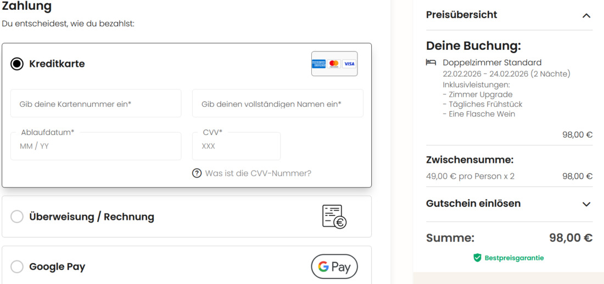Viewport: 604px width, 284px height.
Task: Select Google Pay radio button
Action: [x=17, y=267]
